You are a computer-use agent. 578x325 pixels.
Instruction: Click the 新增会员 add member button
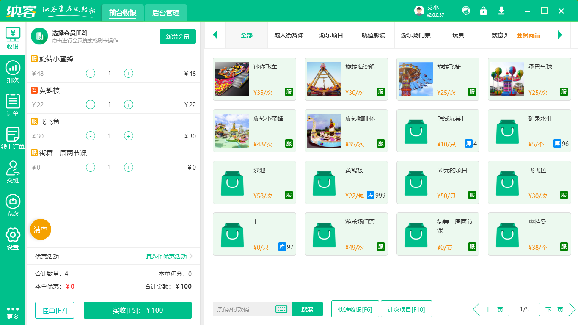(x=177, y=36)
